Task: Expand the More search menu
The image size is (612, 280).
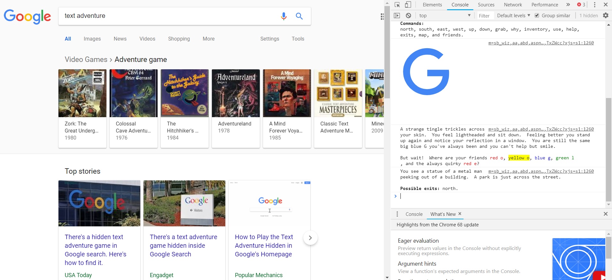Action: click(209, 39)
